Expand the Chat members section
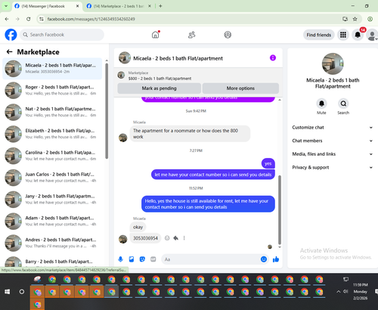 point(333,141)
